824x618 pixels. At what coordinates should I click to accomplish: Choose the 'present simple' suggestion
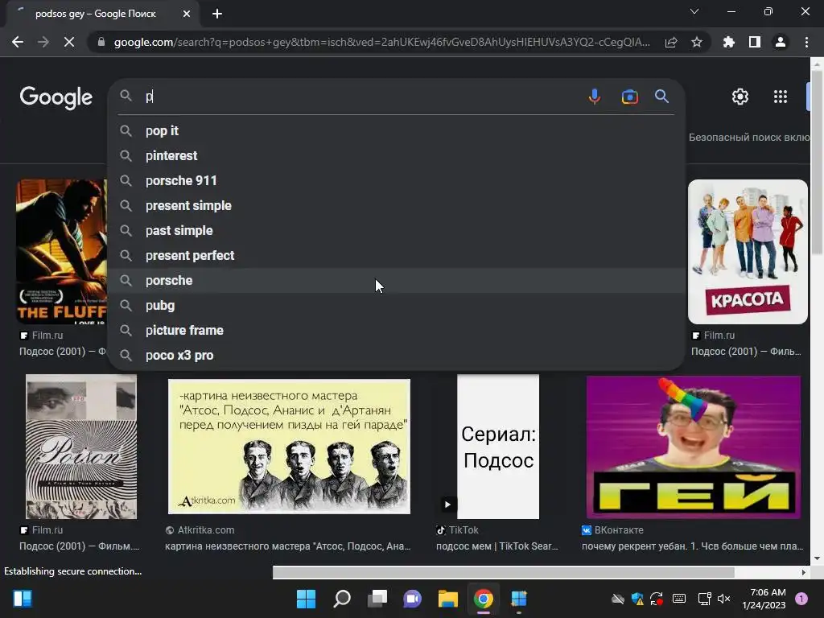point(396,205)
